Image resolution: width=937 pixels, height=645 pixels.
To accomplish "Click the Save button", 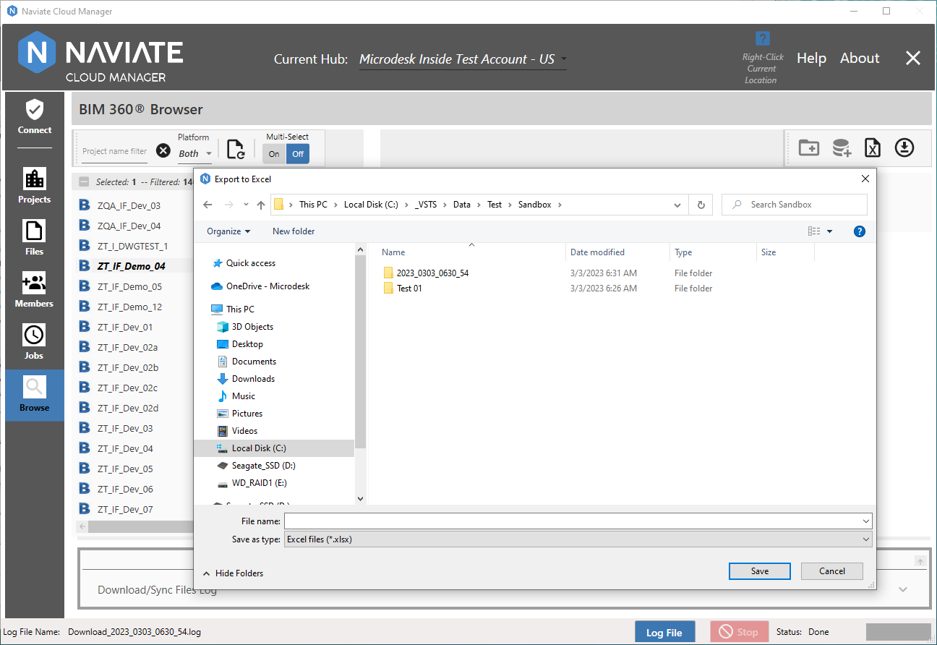I will pyautogui.click(x=760, y=571).
